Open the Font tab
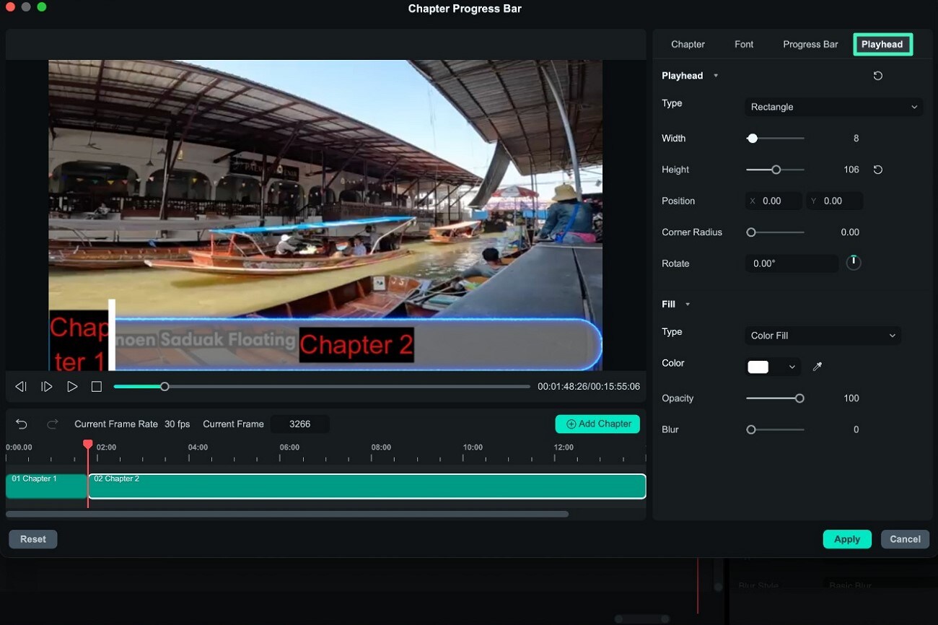Image resolution: width=938 pixels, height=625 pixels. 744,44
